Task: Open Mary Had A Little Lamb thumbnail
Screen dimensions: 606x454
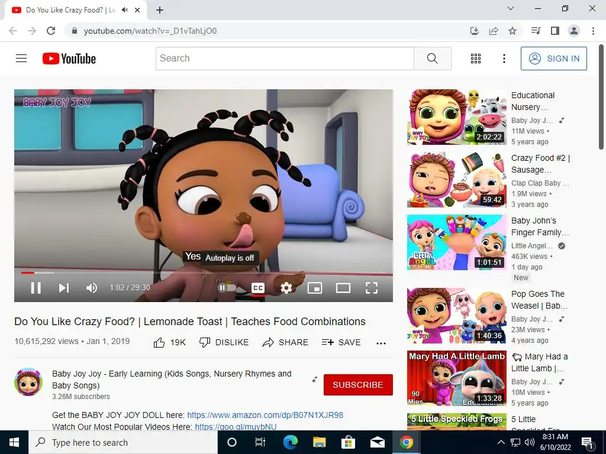Action: click(457, 378)
